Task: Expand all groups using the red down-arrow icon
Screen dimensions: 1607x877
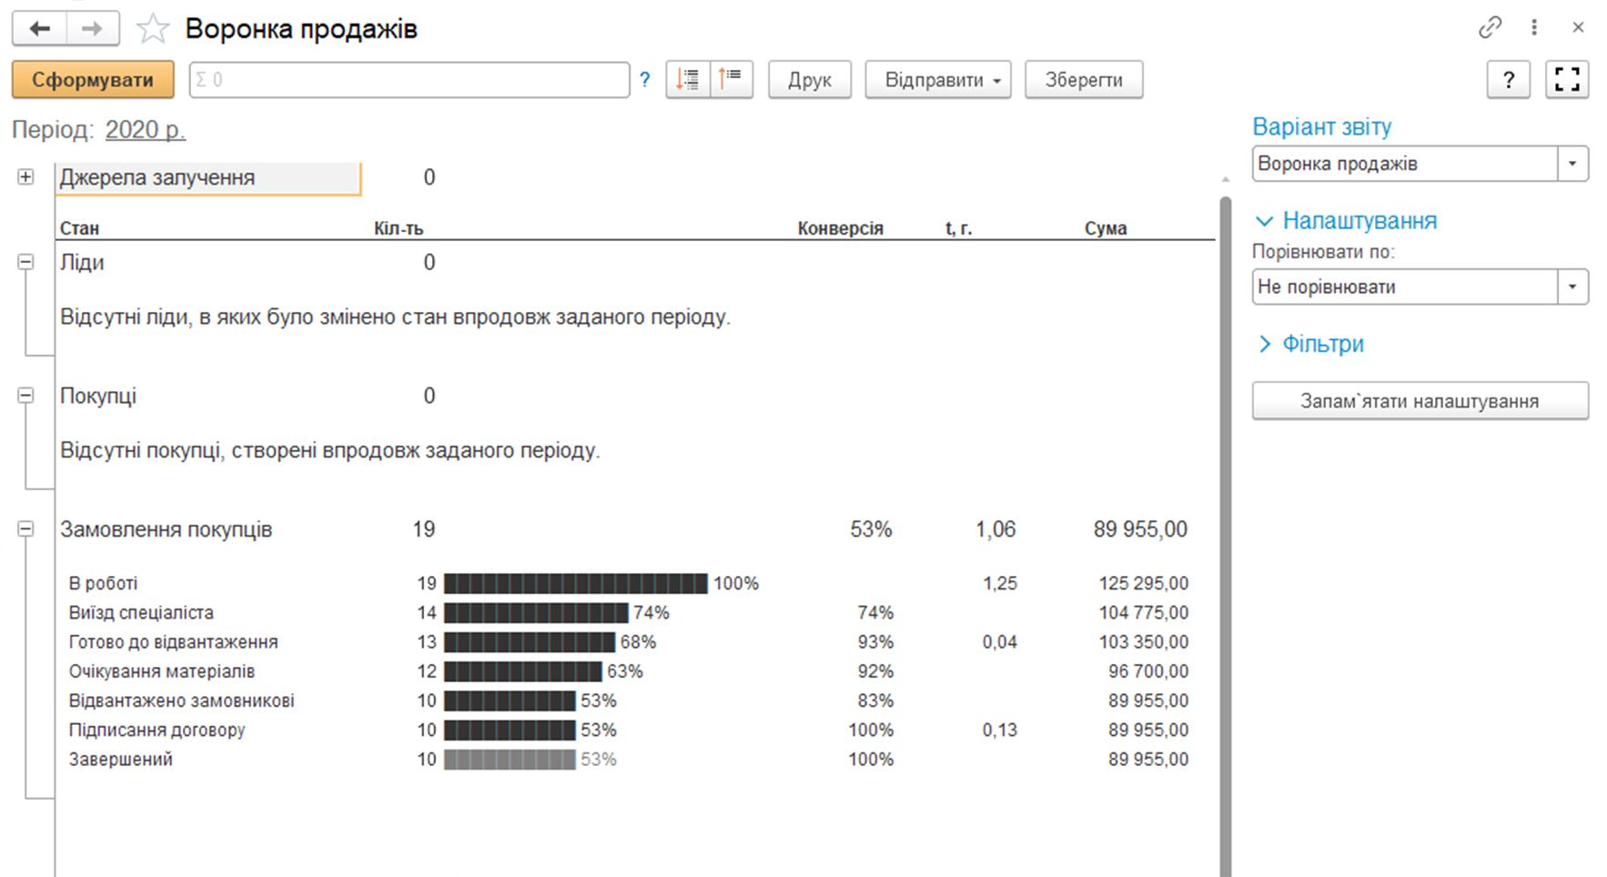Action: [x=687, y=80]
